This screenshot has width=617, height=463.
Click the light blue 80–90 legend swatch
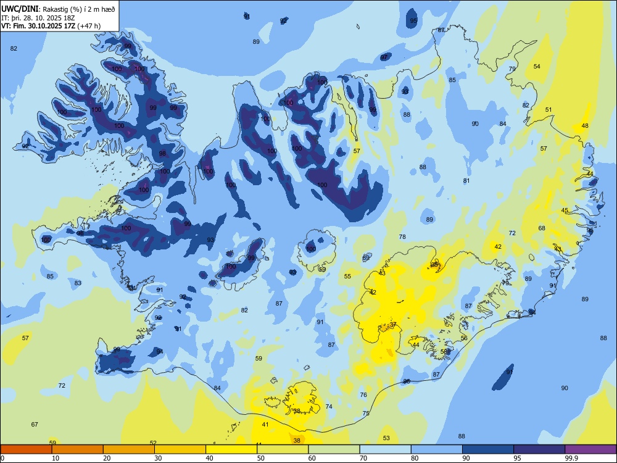pos(436,449)
